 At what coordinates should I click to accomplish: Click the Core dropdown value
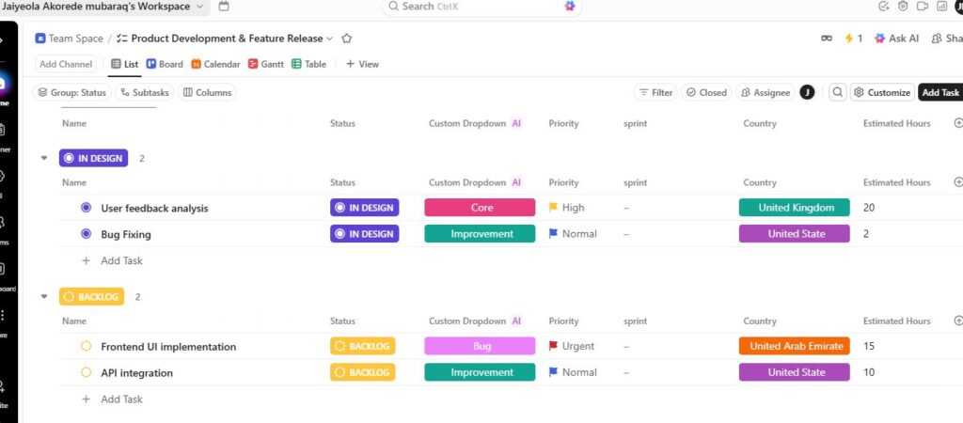pos(480,208)
